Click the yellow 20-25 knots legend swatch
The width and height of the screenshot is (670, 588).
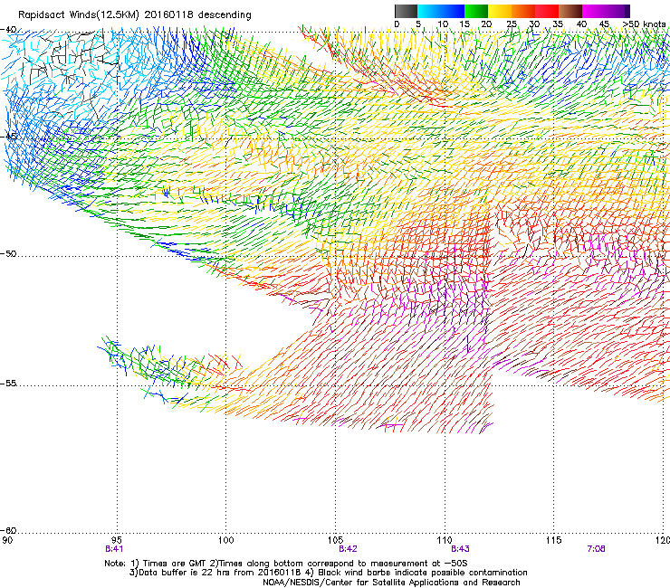500,11
